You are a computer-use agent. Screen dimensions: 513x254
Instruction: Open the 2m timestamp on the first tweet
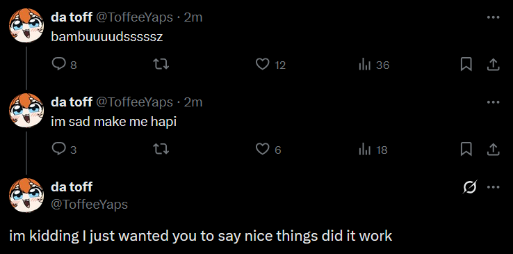(193, 17)
